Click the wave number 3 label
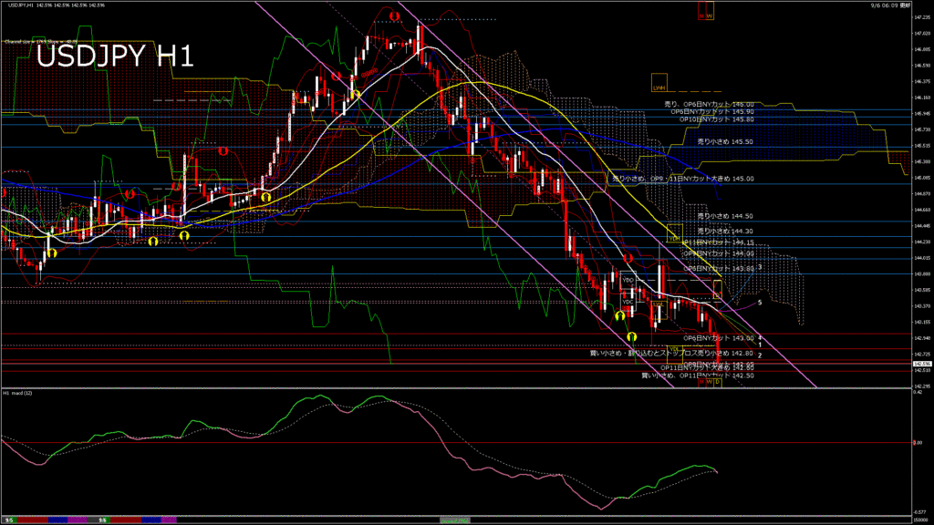The width and height of the screenshot is (934, 525). pyautogui.click(x=760, y=267)
